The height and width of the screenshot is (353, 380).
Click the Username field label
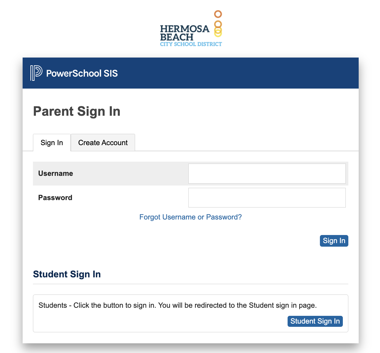pos(56,173)
